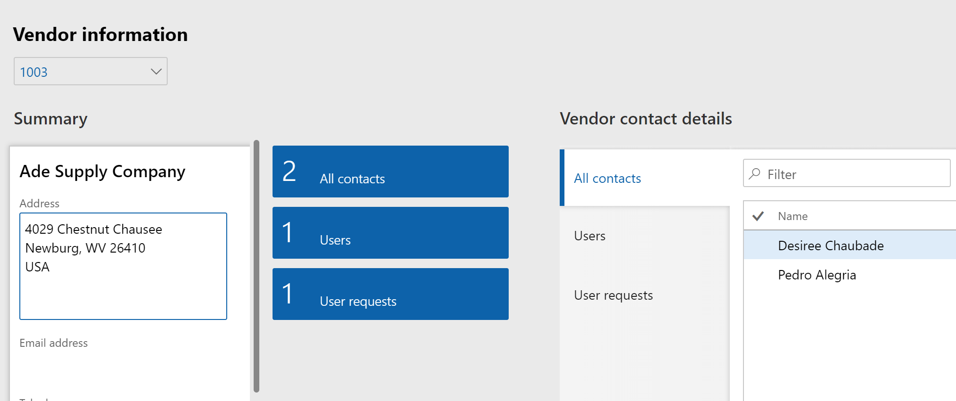
Task: Click the magnifier icon in Filter box
Action: tap(755, 173)
